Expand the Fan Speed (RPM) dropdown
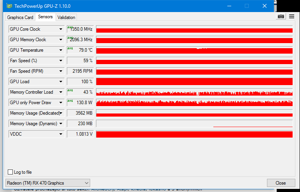 [x=61, y=71]
